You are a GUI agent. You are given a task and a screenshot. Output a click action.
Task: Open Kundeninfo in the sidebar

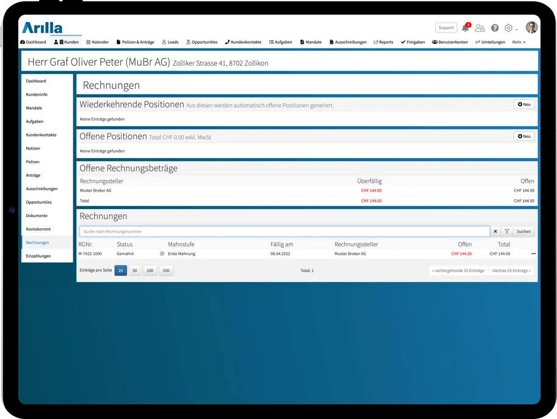[x=37, y=95]
